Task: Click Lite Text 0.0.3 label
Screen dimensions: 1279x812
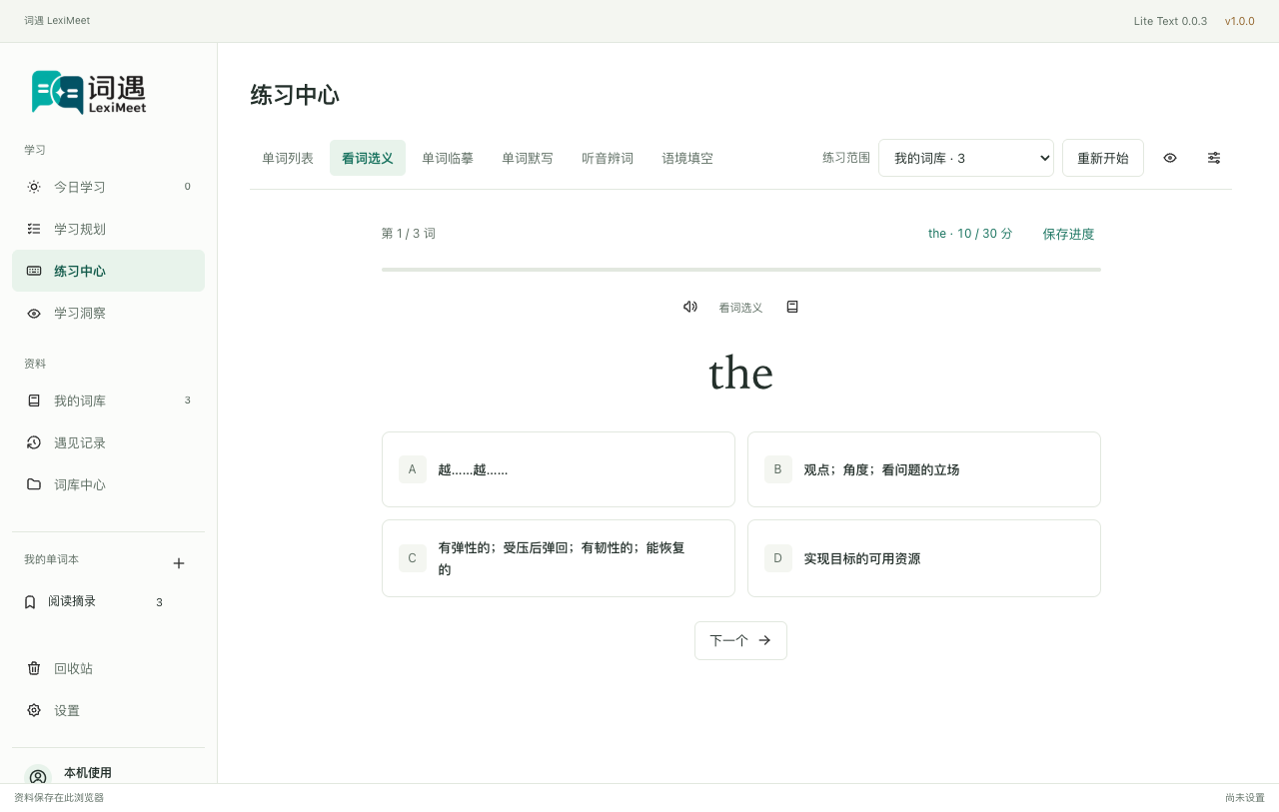Action: click(1170, 21)
